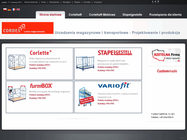Open Używane in the top menu
This screenshot has height=140, width=187.
coord(98,2)
